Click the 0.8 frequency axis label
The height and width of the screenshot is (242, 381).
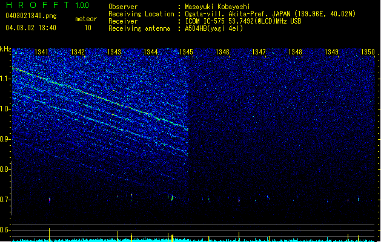point(5,169)
